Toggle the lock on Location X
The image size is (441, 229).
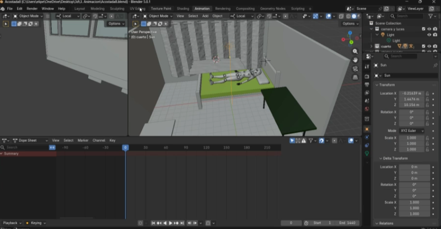pos(428,93)
